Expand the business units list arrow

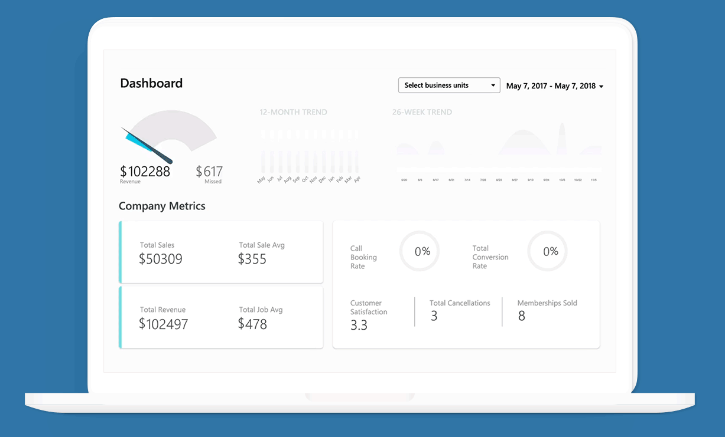click(x=494, y=85)
